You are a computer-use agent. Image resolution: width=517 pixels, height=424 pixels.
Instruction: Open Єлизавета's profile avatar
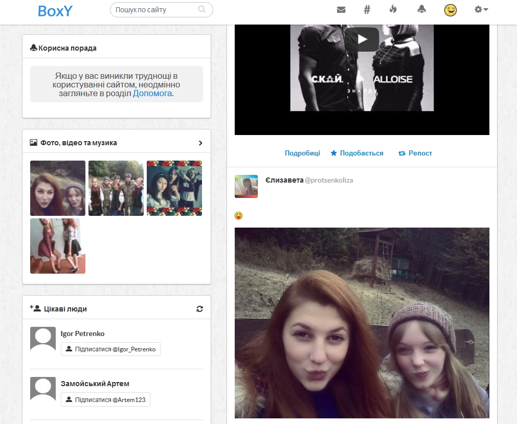[246, 186]
